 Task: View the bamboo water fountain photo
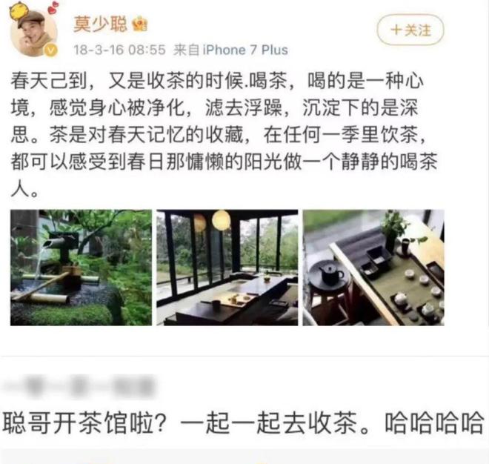81,268
